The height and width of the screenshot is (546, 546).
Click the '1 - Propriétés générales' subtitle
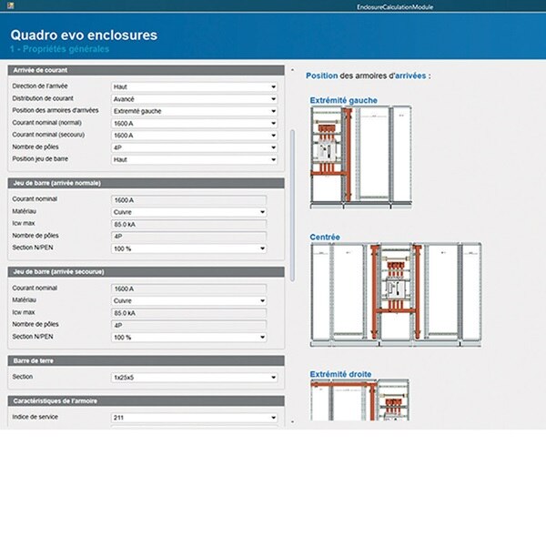59,49
